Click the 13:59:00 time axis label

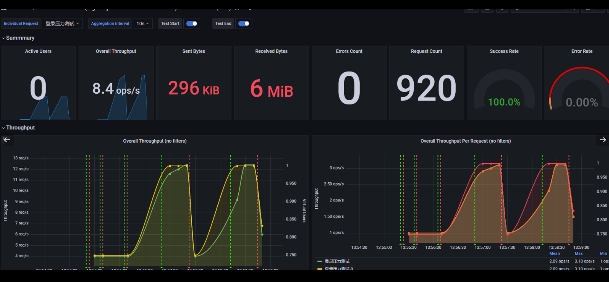(581, 247)
